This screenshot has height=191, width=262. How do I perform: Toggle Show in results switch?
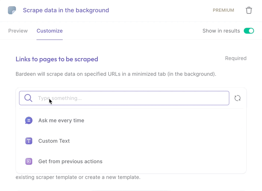click(x=249, y=31)
